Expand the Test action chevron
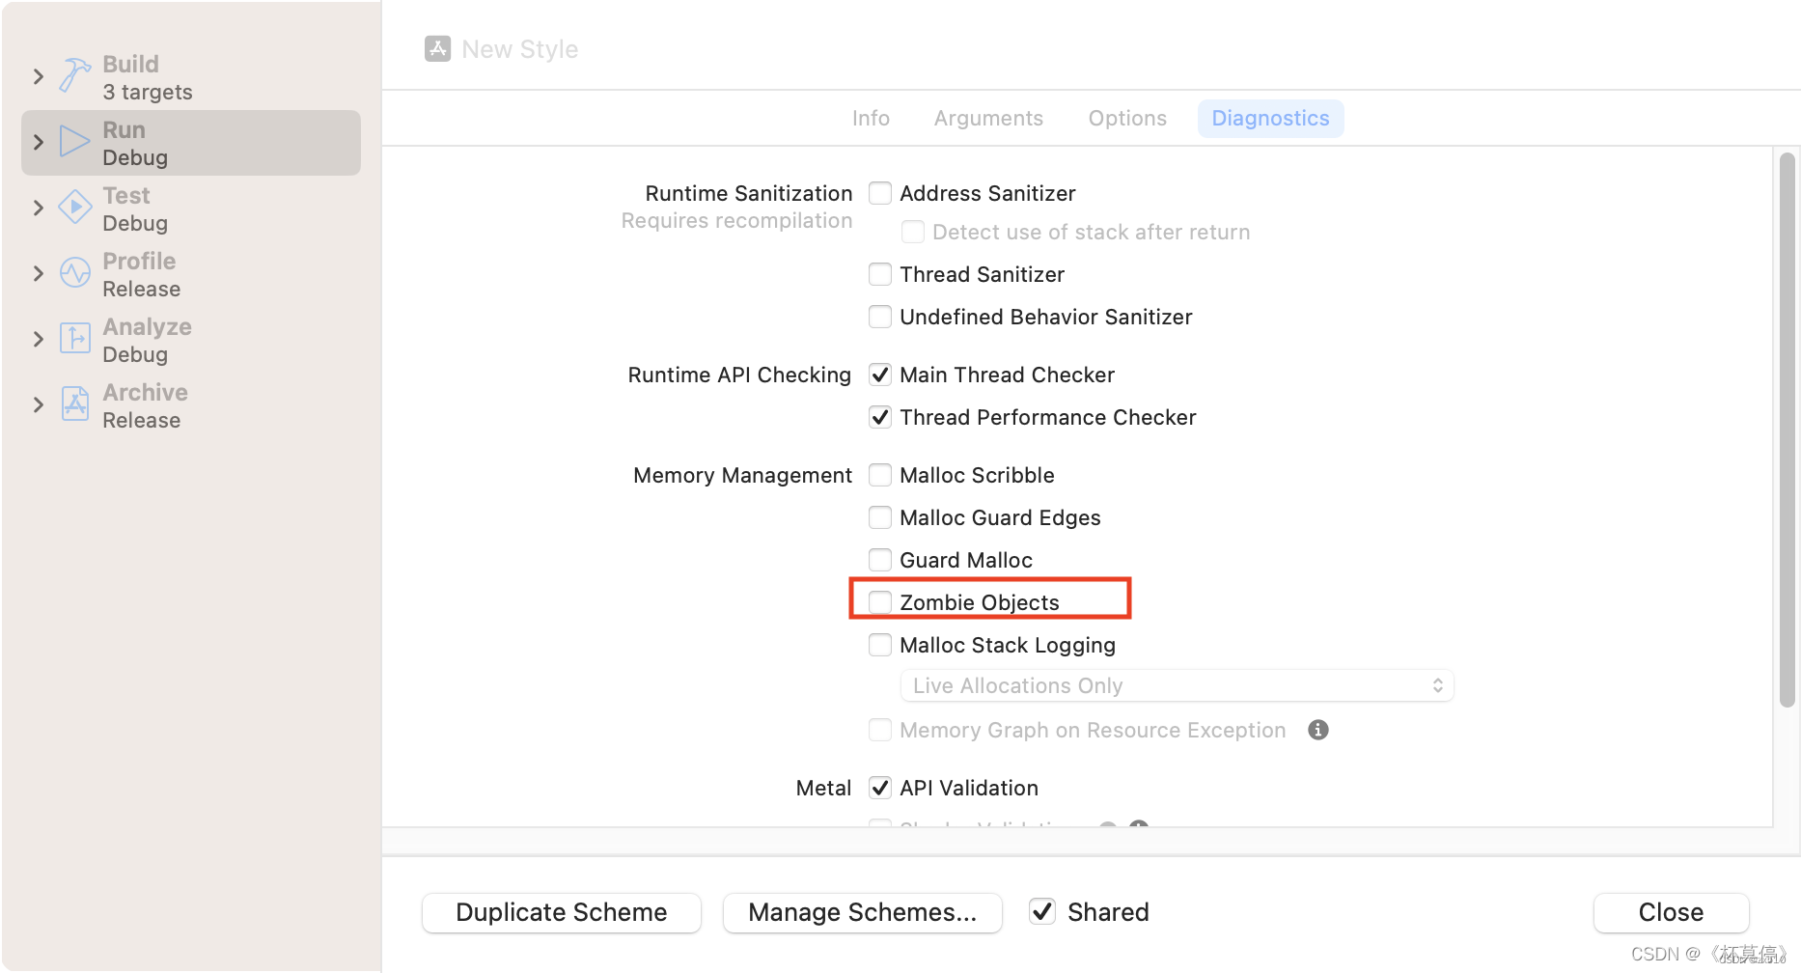This screenshot has height=973, width=1801. click(x=39, y=208)
